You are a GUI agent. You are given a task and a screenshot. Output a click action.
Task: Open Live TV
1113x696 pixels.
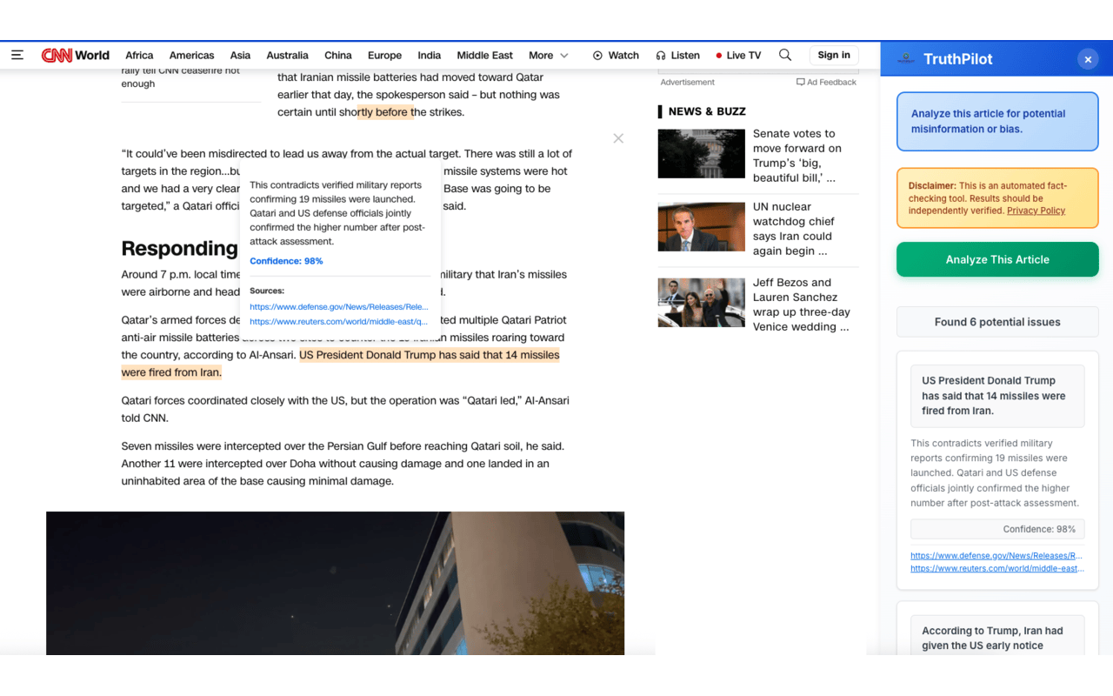click(x=737, y=55)
